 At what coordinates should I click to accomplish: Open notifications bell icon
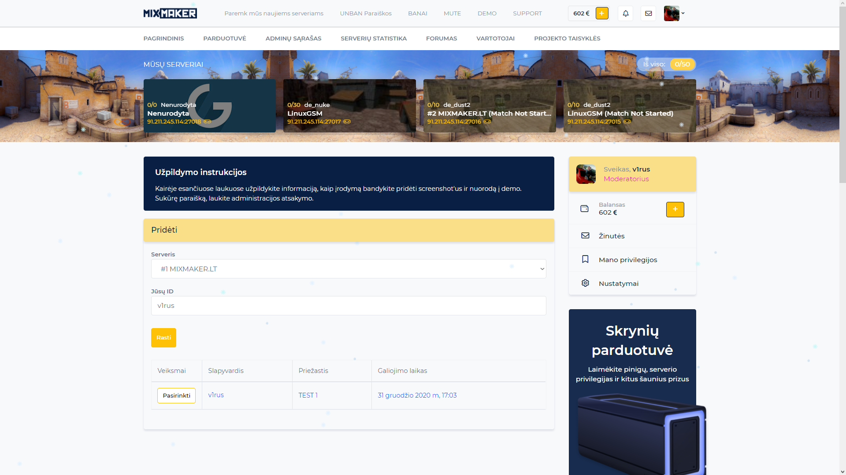click(625, 13)
